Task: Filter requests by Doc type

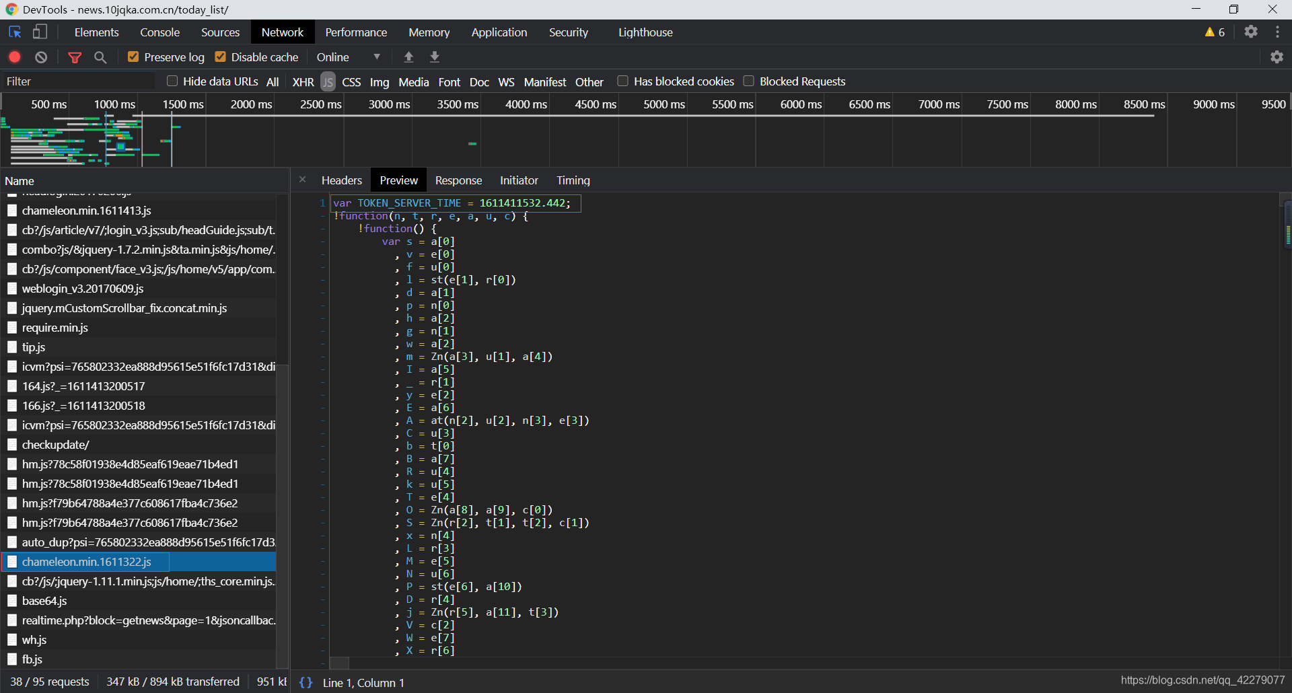Action: point(479,82)
